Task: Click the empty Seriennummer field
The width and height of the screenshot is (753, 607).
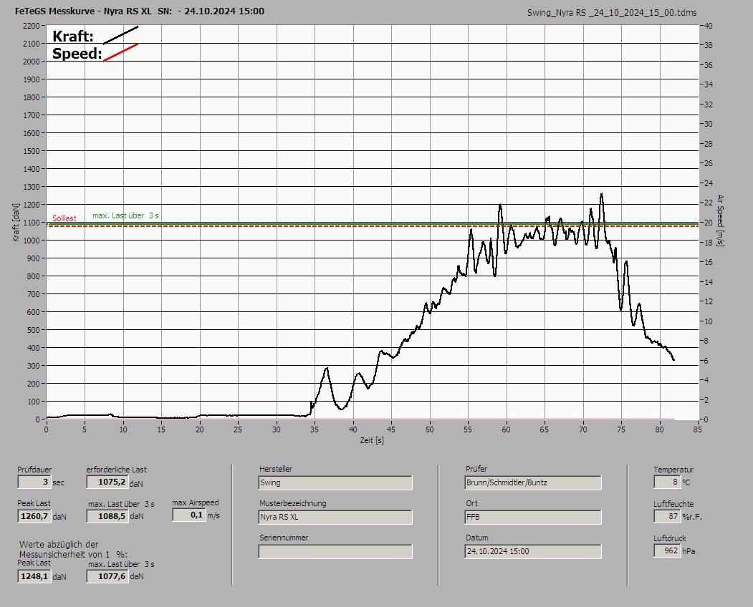Action: (335, 551)
